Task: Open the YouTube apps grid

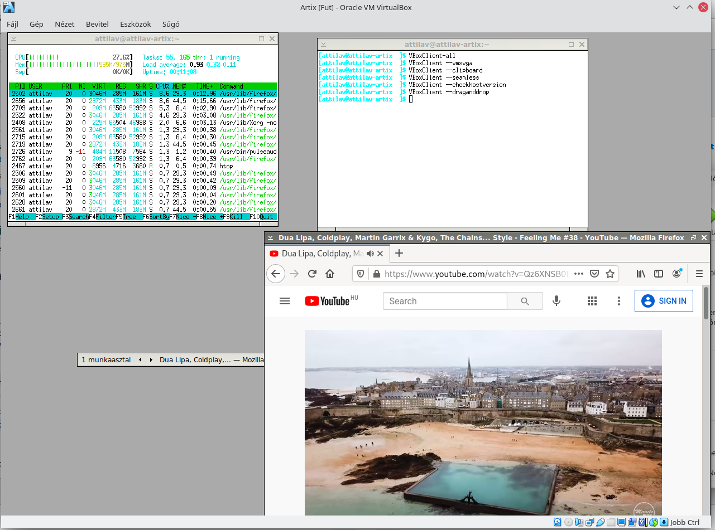Action: point(592,301)
